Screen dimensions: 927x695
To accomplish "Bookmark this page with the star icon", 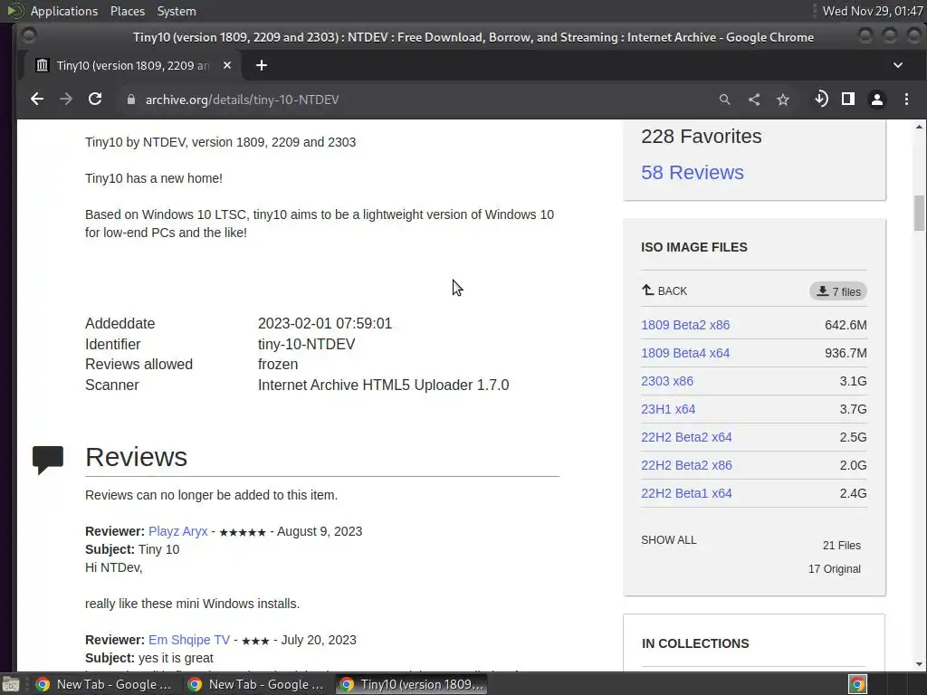I will pos(783,100).
